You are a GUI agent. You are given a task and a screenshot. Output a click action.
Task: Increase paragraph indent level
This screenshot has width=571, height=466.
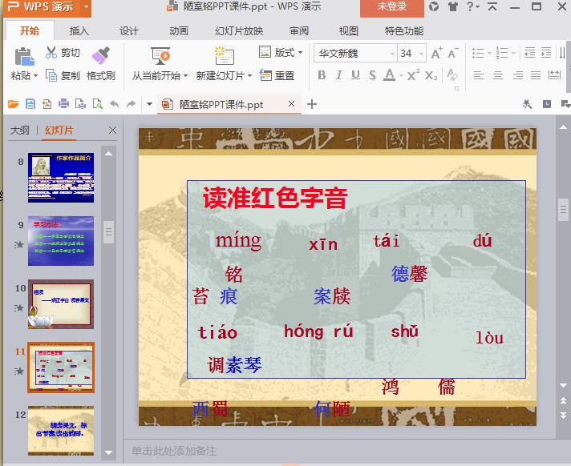(546, 53)
